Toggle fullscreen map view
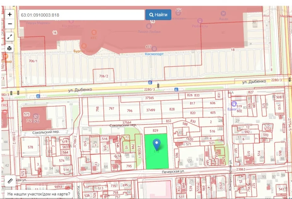292x199 pixels. tap(10, 37)
